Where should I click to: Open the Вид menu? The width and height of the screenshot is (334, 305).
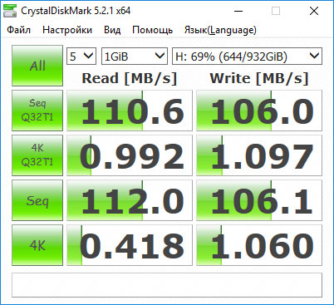pyautogui.click(x=112, y=30)
